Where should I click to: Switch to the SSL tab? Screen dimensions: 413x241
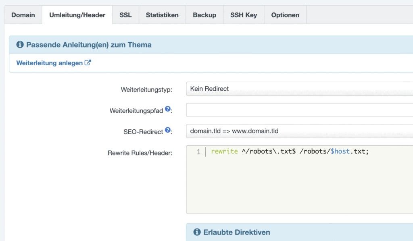(x=125, y=15)
